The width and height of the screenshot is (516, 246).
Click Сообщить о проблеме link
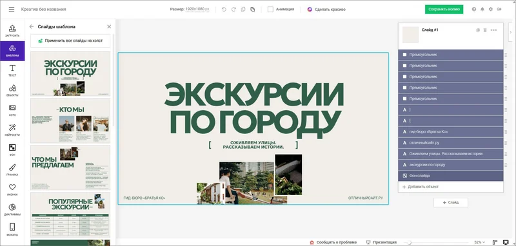[x=333, y=242]
